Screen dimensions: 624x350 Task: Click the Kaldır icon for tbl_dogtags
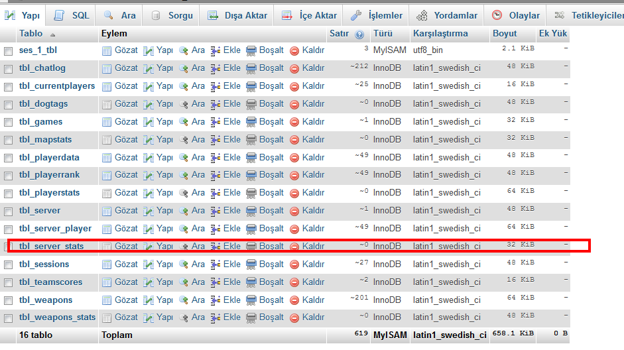click(295, 103)
